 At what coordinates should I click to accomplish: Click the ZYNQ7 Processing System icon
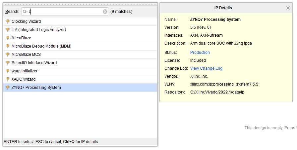click(8, 88)
